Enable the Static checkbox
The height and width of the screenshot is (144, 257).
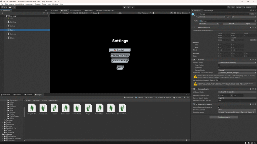248,14
